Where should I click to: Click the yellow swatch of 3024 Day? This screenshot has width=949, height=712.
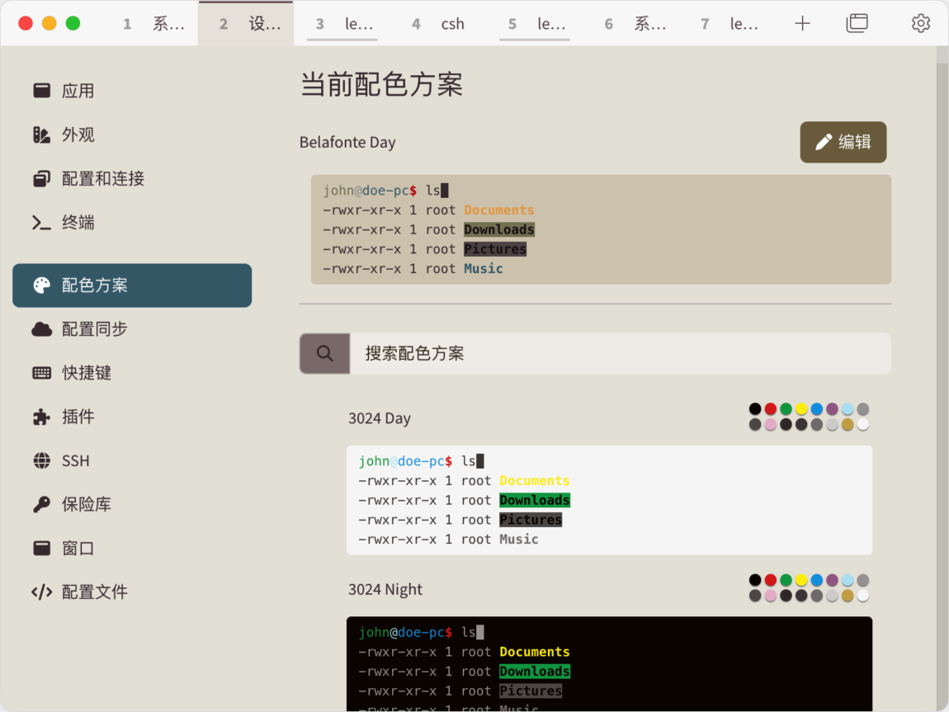pos(801,409)
